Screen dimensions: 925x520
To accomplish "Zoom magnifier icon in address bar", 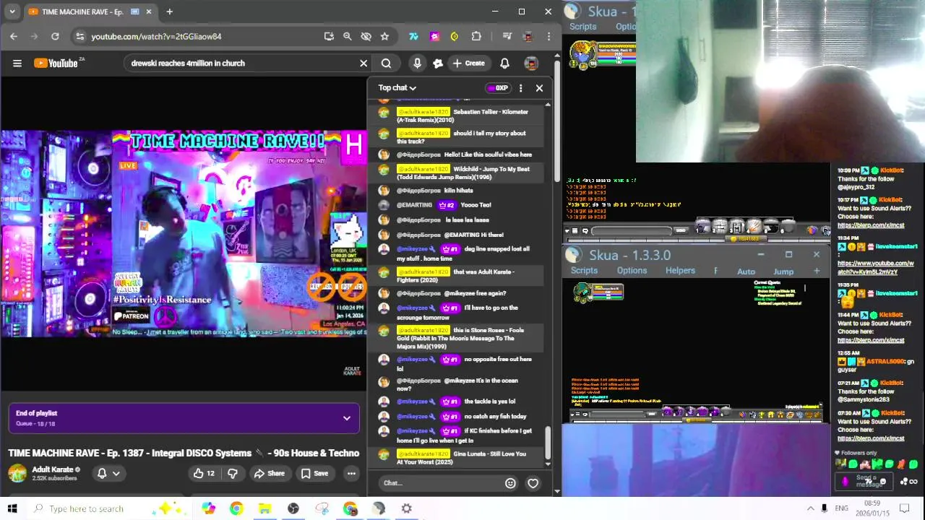I will coord(348,36).
